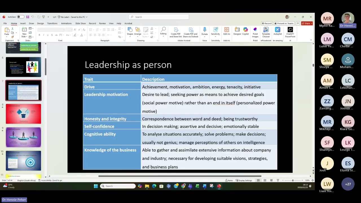This screenshot has height=203, width=361.
Task: Click the PowerPoint search box
Action: tap(159, 17)
